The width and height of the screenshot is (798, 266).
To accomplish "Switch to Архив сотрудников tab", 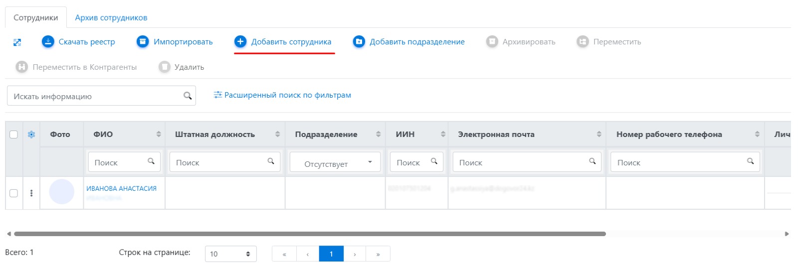I will click(111, 18).
